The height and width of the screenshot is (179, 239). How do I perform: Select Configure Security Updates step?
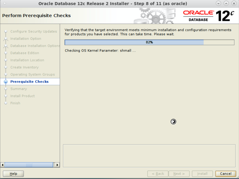point(33,31)
